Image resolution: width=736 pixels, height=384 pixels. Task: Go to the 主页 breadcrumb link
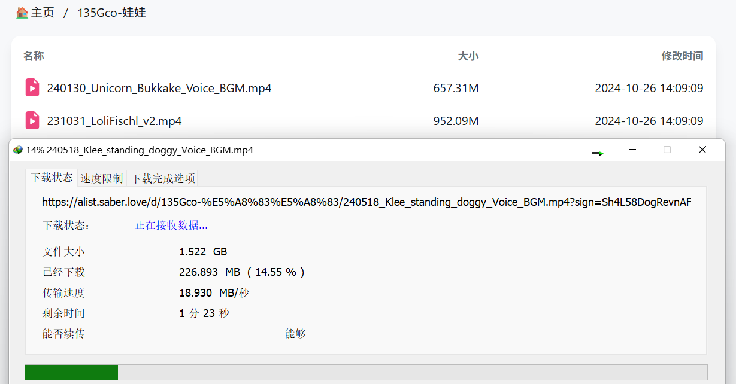tap(42, 13)
